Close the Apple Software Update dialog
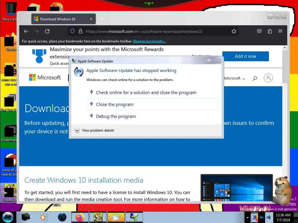The height and width of the screenshot is (223, 298). tap(219, 61)
